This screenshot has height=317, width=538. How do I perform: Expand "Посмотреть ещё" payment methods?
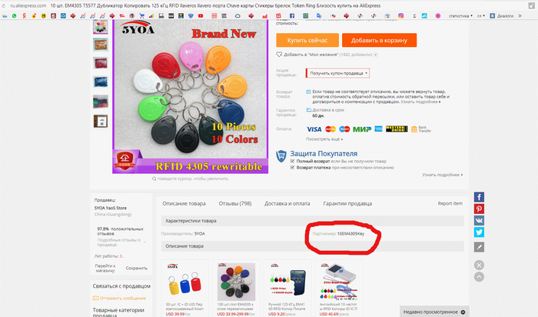(323, 139)
